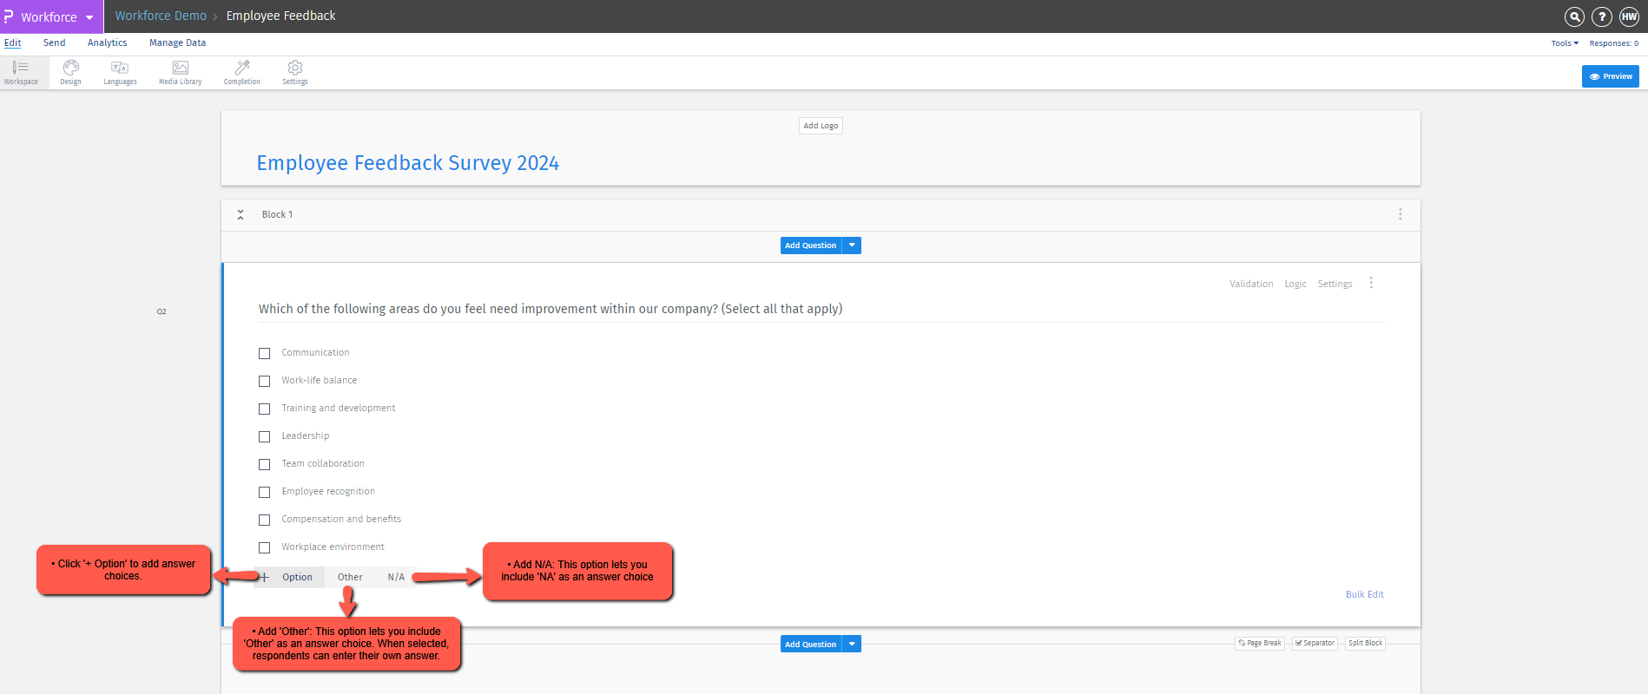1648x694 pixels.
Task: Check the Communication checkbox
Action: tap(265, 353)
